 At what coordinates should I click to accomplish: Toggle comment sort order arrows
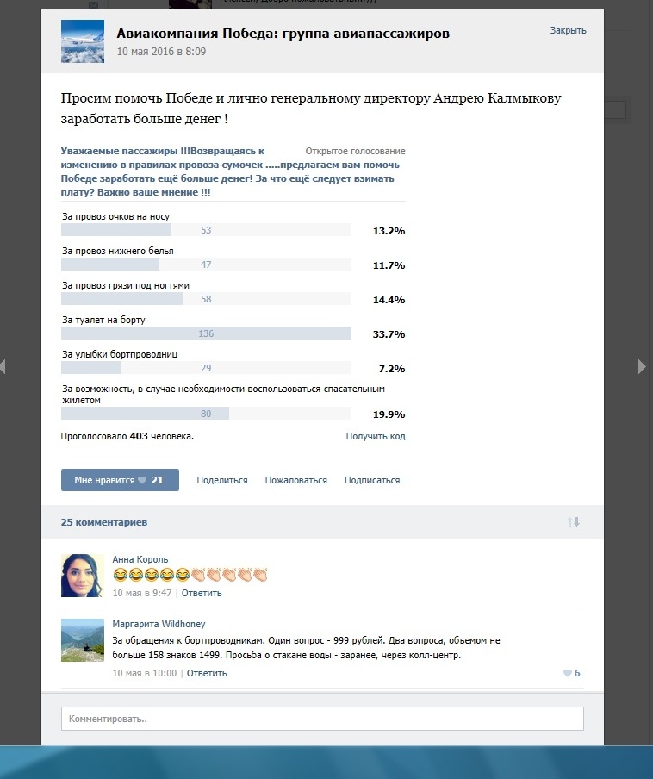tap(573, 522)
